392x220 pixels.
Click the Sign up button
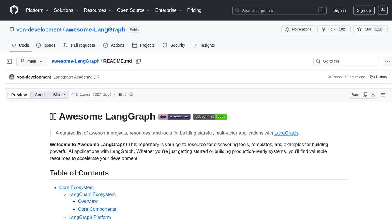pos(364,10)
